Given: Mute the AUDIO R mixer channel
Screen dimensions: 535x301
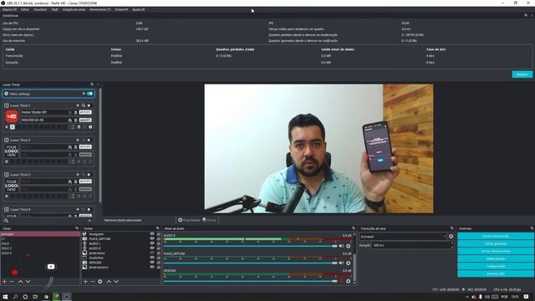Looking at the screenshot, I should [341, 246].
